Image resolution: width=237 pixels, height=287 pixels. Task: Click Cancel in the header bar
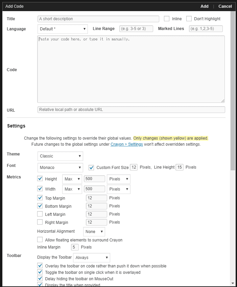225,6
